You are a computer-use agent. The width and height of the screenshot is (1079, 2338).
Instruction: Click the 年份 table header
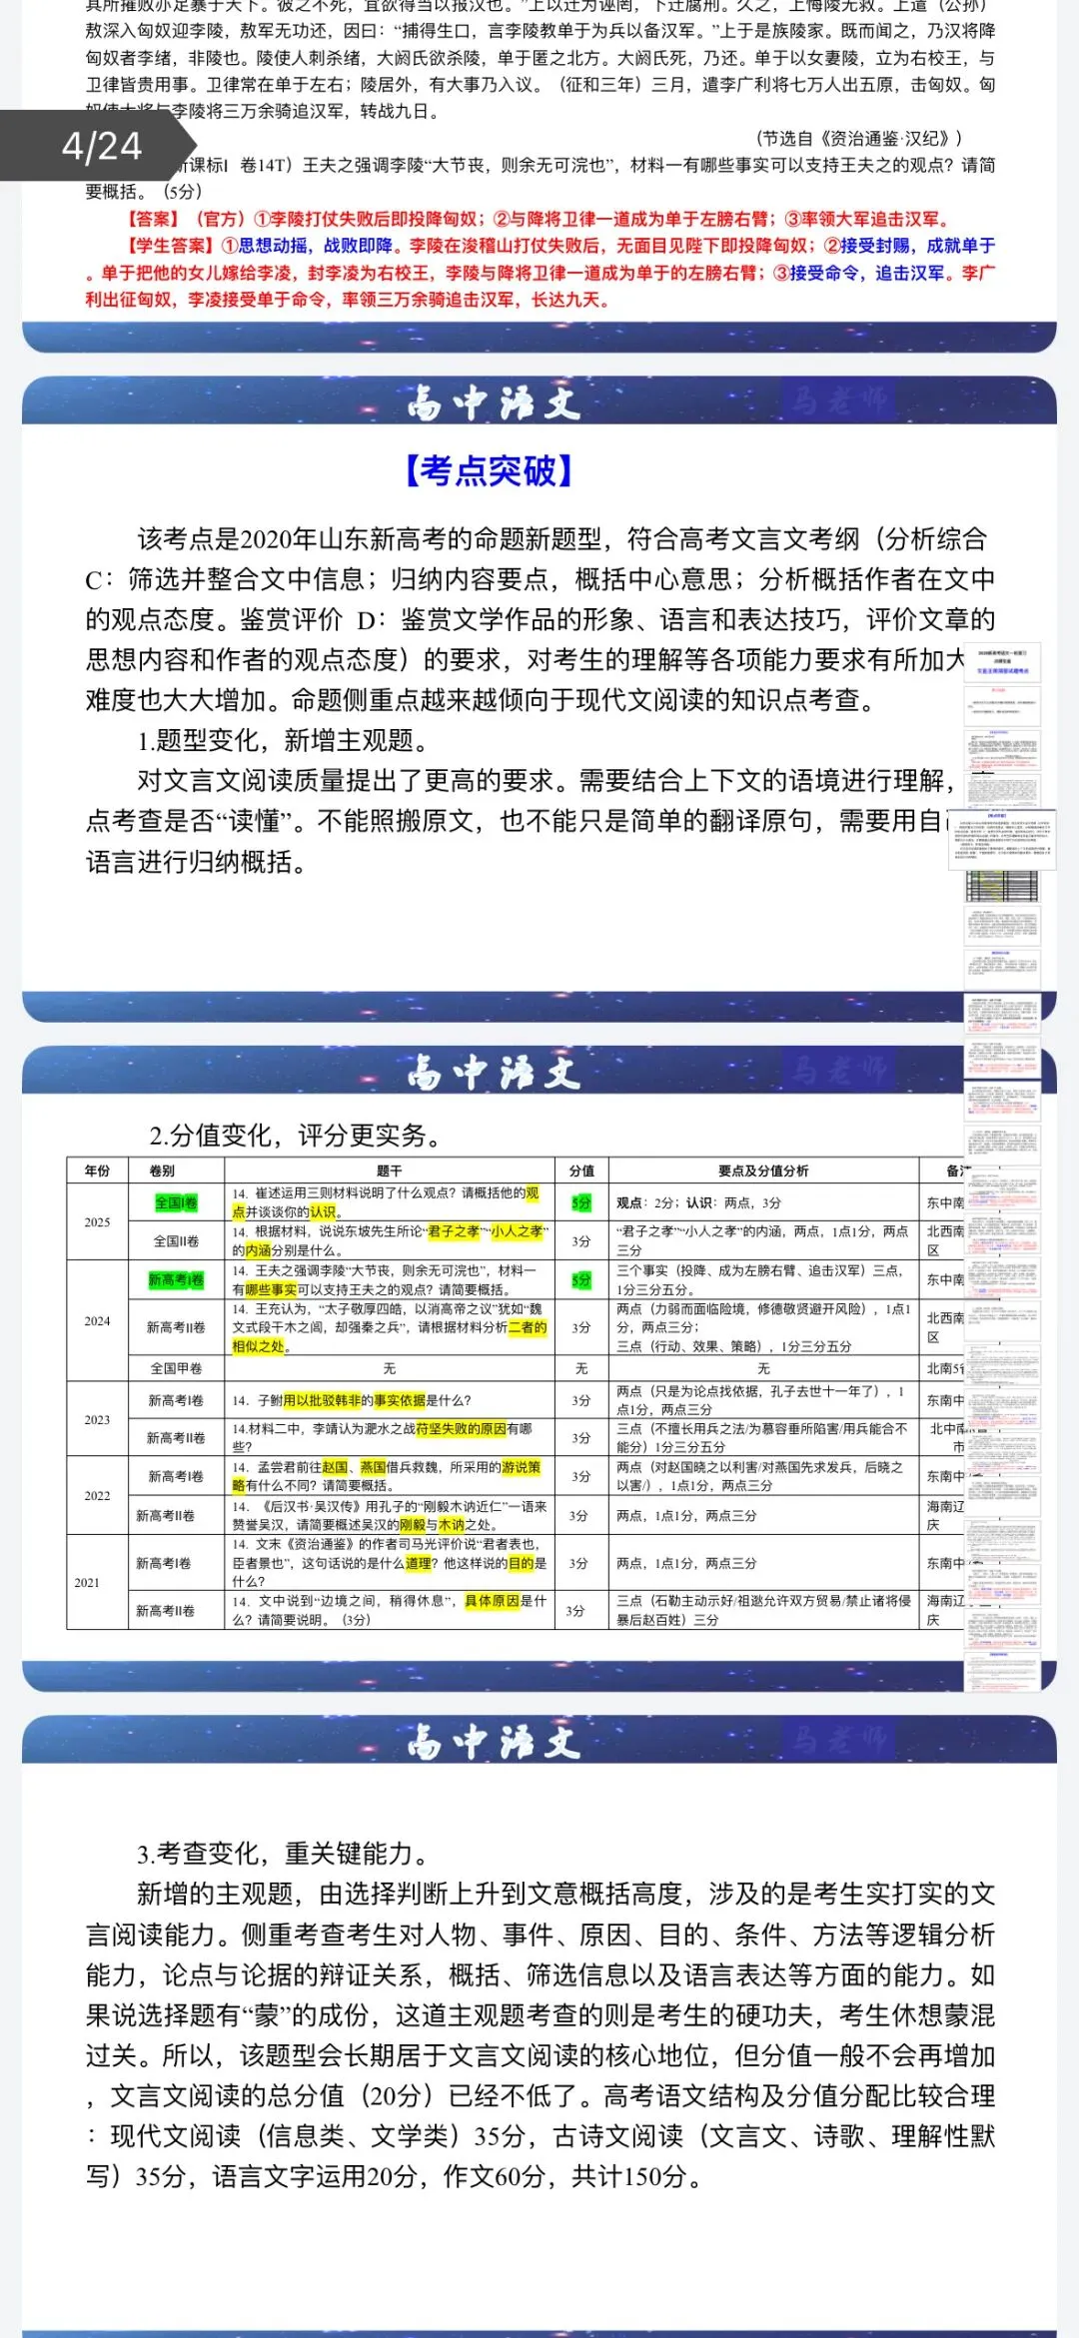97,1170
